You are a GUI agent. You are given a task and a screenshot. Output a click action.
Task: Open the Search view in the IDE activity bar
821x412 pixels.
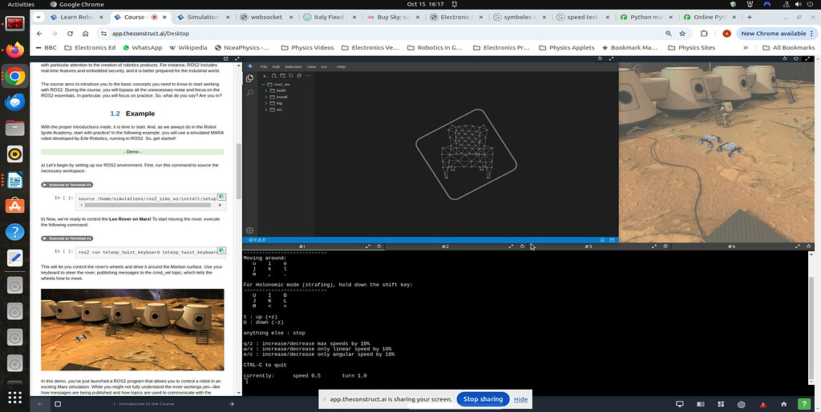250,93
